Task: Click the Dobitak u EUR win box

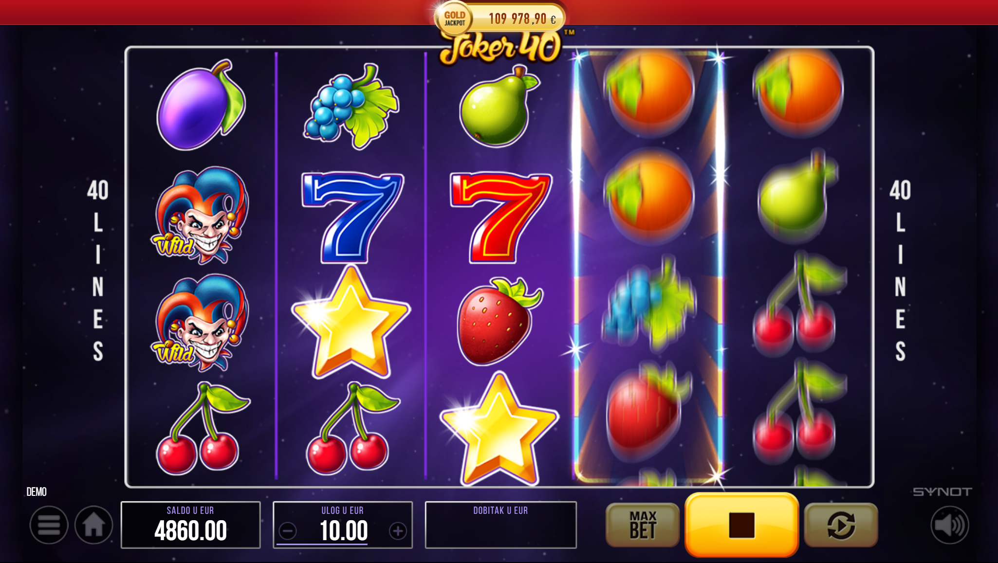Action: click(x=501, y=525)
